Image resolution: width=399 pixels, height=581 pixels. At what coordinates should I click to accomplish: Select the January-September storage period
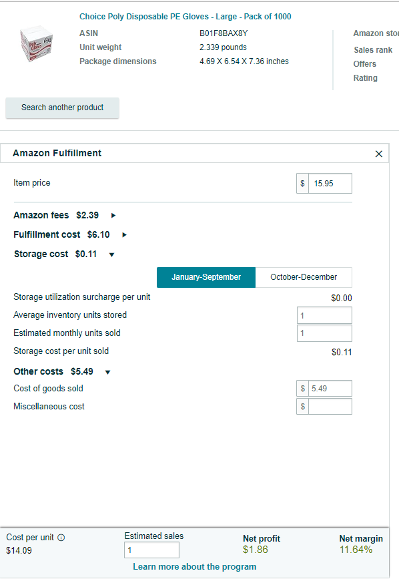(206, 277)
